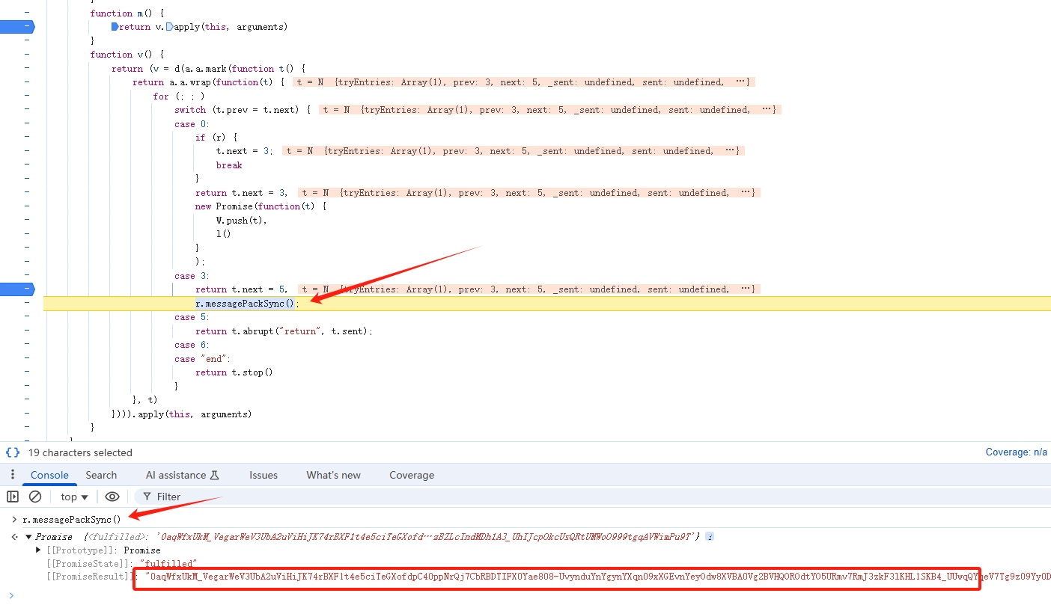
Task: Click the return t.abrupt("return", t.sent) line
Action: click(284, 331)
